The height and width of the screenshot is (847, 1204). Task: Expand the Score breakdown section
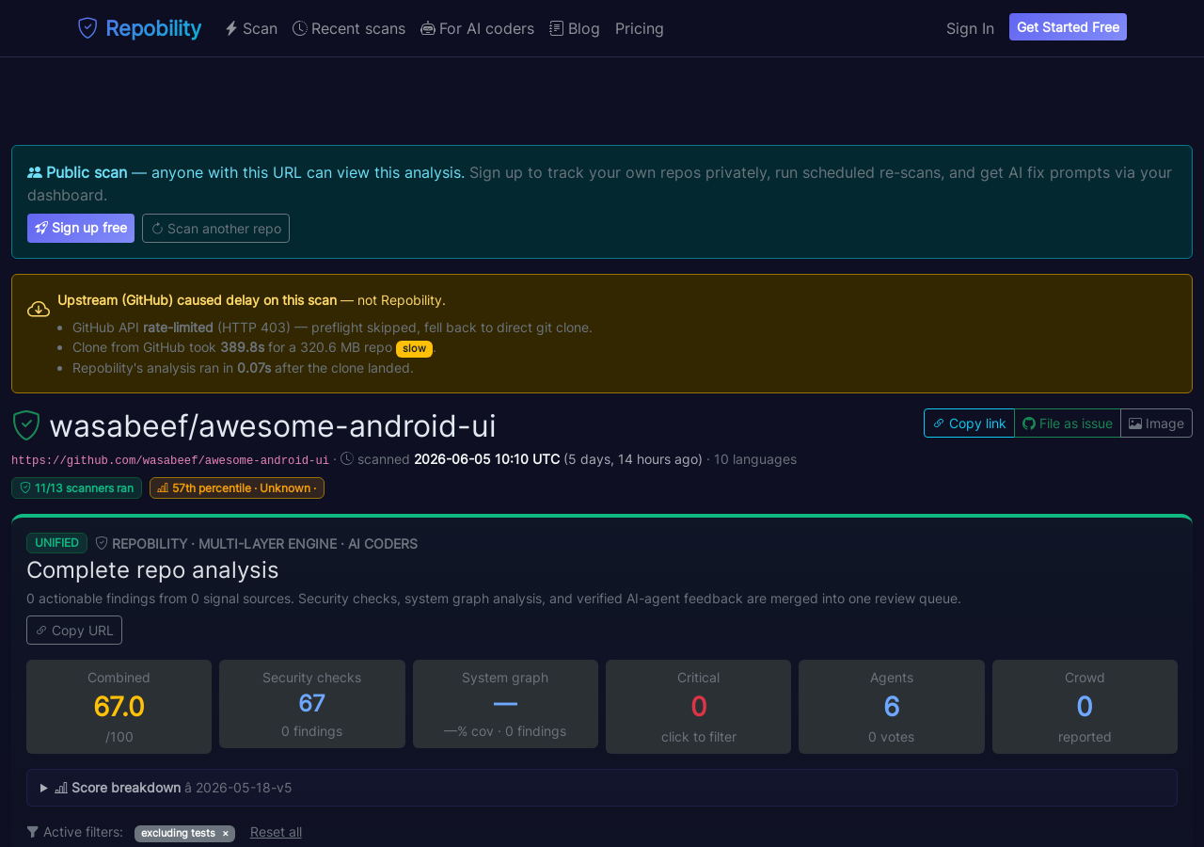point(602,788)
